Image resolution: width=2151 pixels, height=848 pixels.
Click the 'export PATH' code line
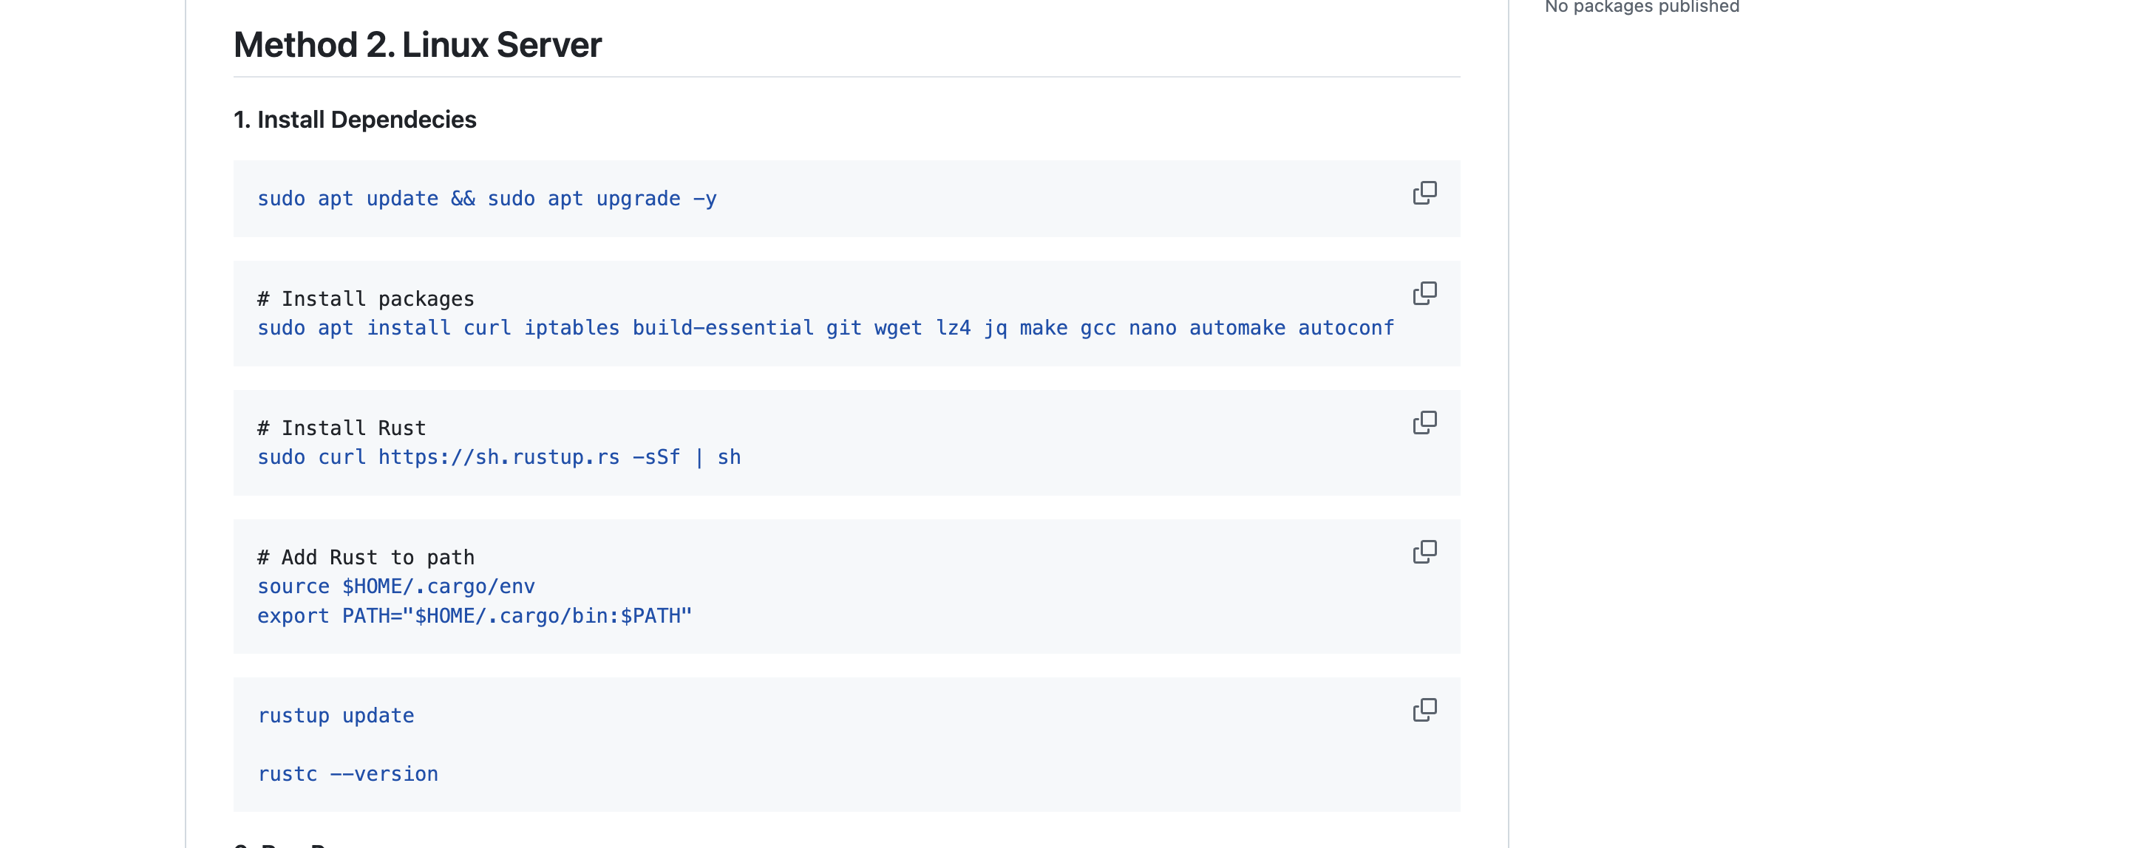pyautogui.click(x=475, y=616)
